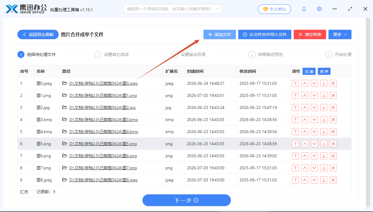Remove 图8.jpeg from the list

click(x=333, y=180)
